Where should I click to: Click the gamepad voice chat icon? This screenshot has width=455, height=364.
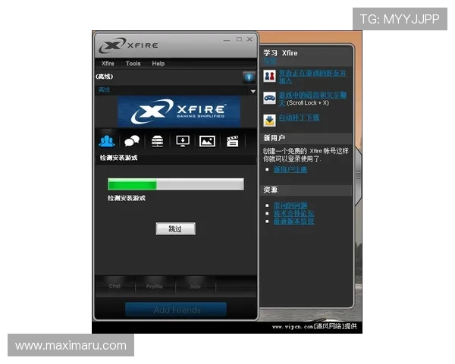click(269, 98)
